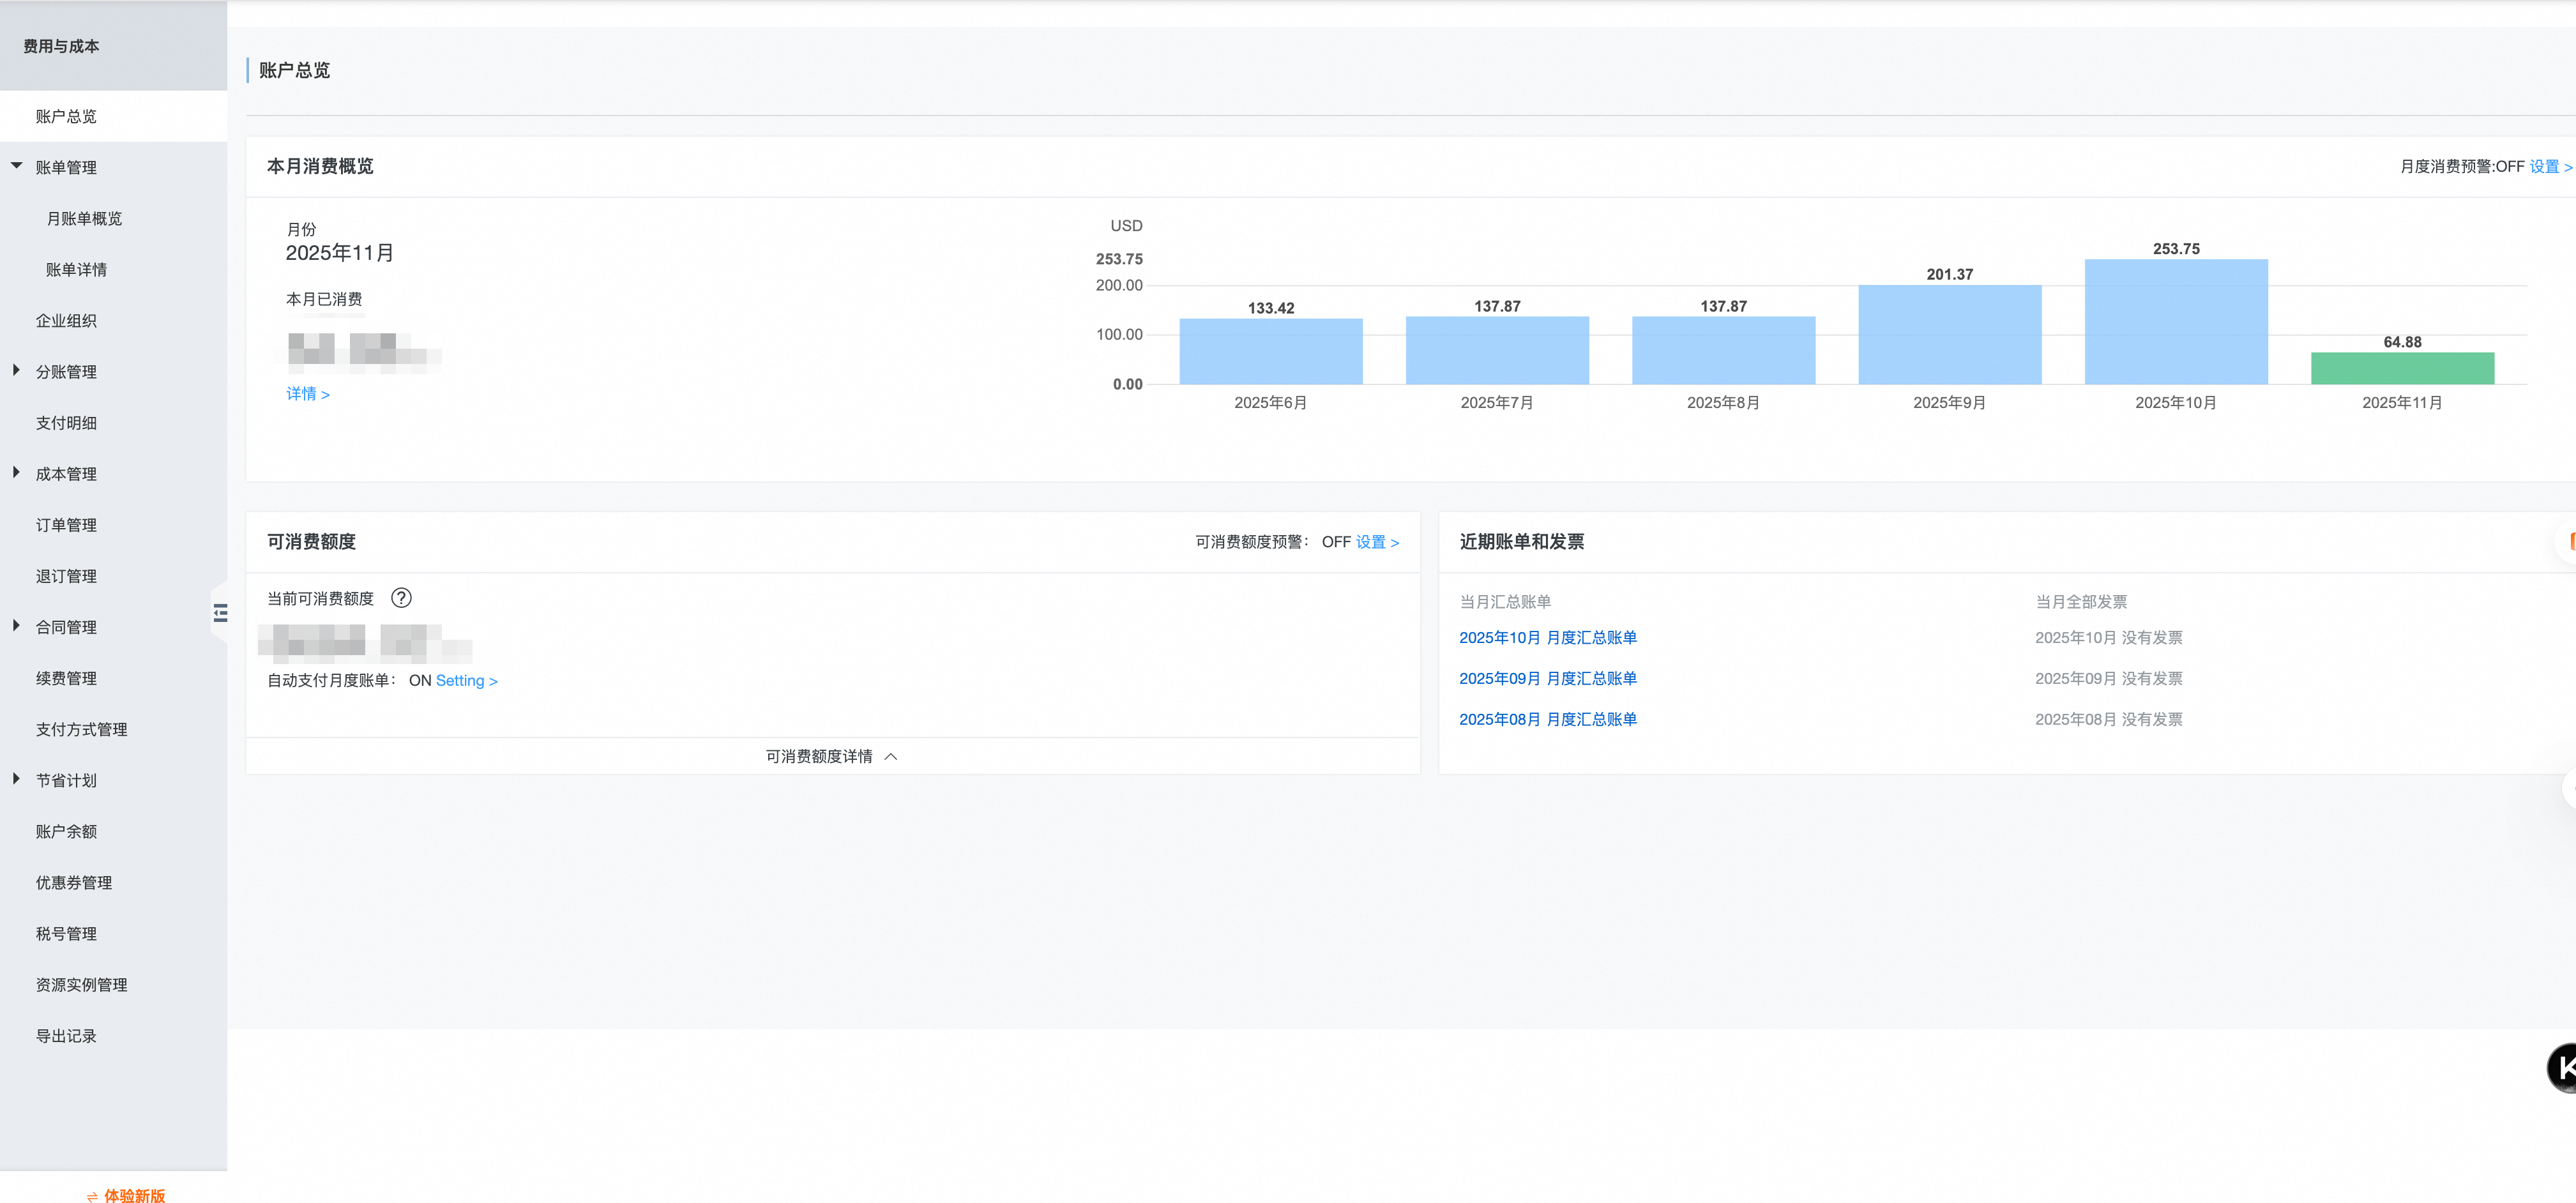Click the green 2025年11月 bar in chart
Screen dimensions: 2576x1203
pos(2402,368)
